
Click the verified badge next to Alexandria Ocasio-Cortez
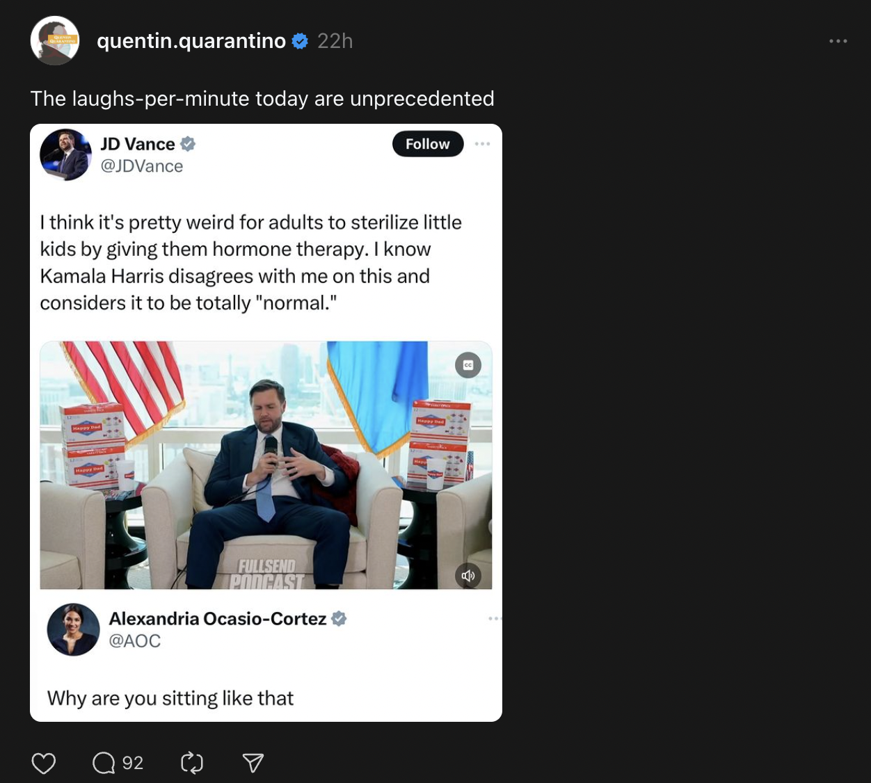[339, 618]
